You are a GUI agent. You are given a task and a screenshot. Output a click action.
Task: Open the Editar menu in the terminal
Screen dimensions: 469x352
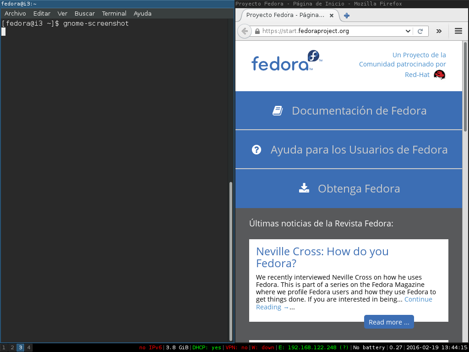click(42, 13)
